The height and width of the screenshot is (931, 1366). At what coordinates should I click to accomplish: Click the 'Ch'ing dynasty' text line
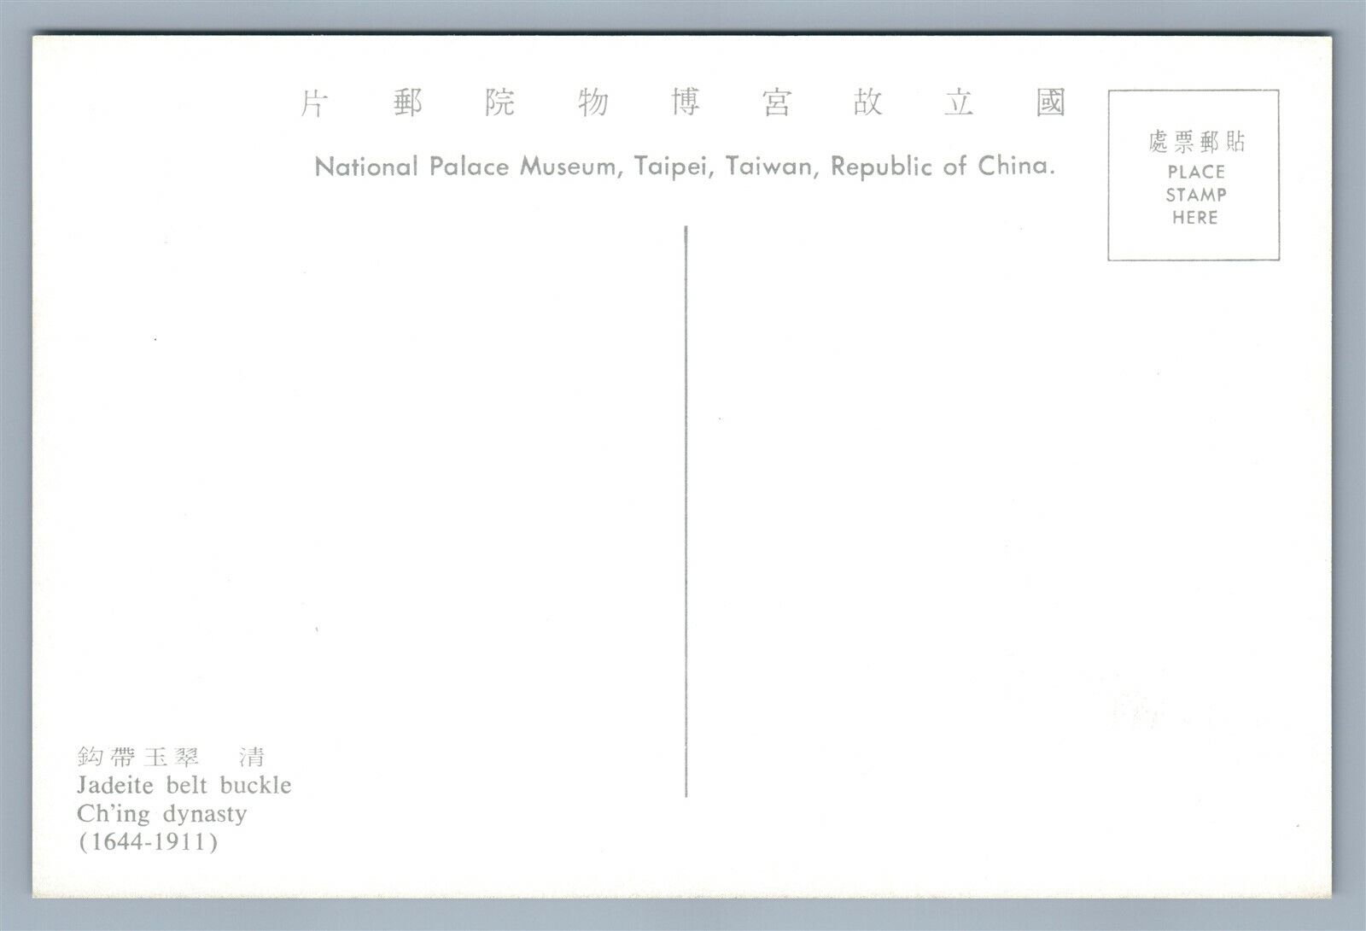pyautogui.click(x=162, y=813)
